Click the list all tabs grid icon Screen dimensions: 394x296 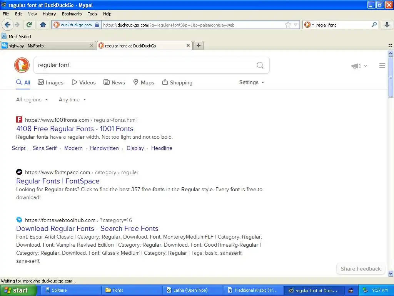coord(390,45)
